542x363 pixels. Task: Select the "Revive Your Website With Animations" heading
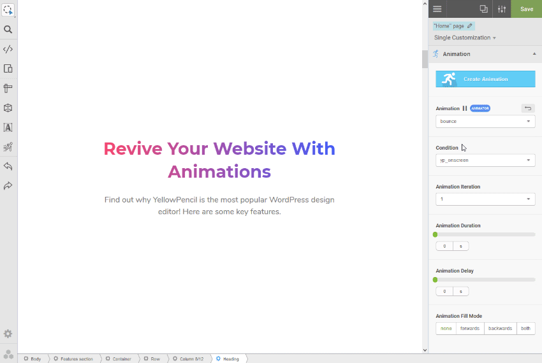click(219, 160)
